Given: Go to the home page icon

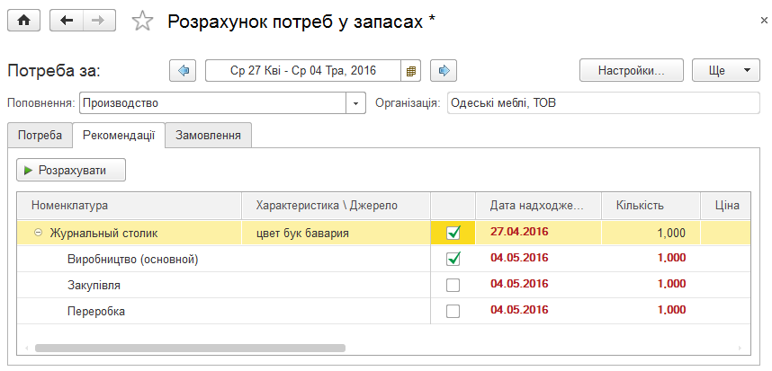Looking at the screenshot, I should (x=23, y=20).
